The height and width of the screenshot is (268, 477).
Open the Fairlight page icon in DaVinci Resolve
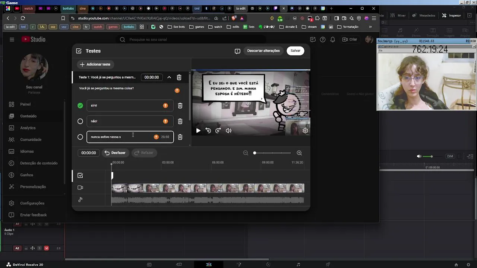pyautogui.click(x=298, y=265)
